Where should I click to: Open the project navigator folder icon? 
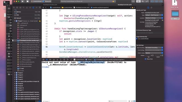click(x=14, y=8)
